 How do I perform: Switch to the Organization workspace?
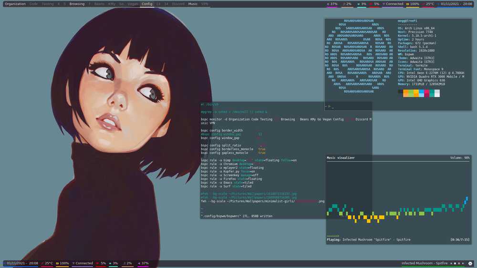tap(15, 4)
